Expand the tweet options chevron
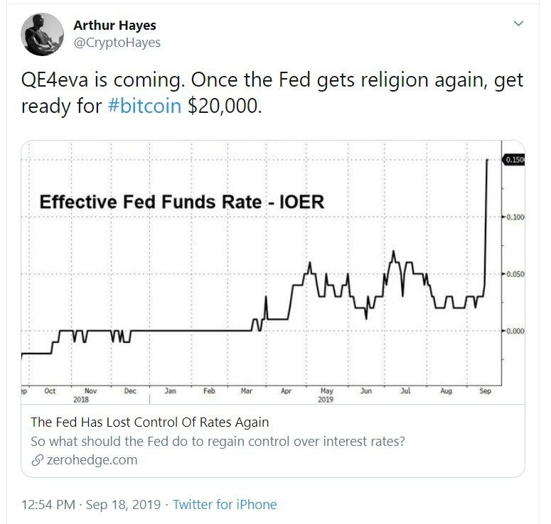 pyautogui.click(x=518, y=23)
